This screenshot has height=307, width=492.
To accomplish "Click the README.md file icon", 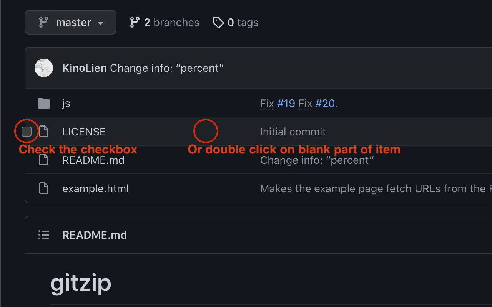I will tap(44, 160).
